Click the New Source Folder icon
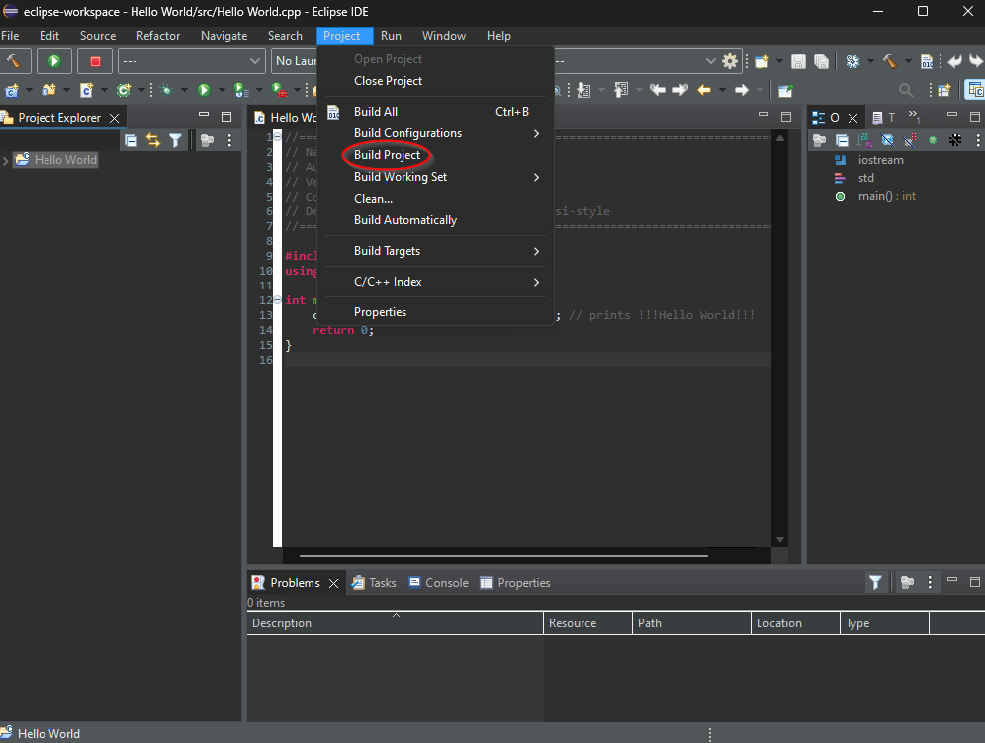Viewport: 985px width, 743px height. (x=49, y=90)
